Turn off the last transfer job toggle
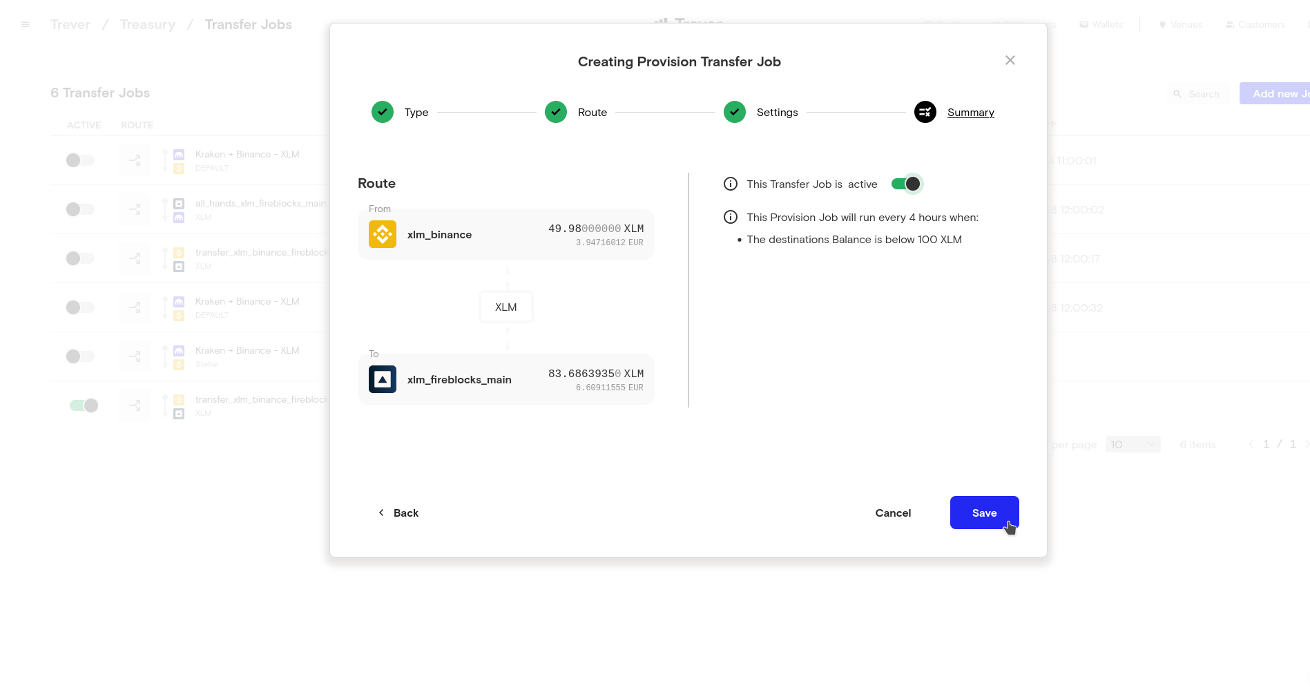Viewport: 1310px width, 688px height. click(x=84, y=405)
